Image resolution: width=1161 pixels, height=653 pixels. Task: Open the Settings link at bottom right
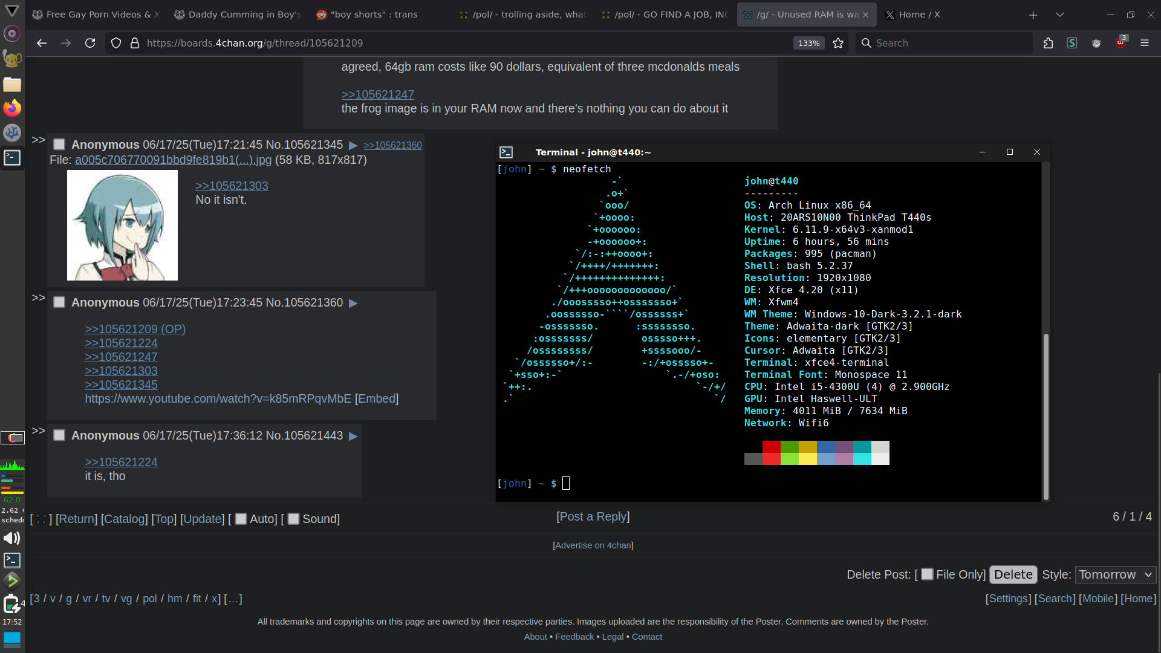coord(1008,599)
